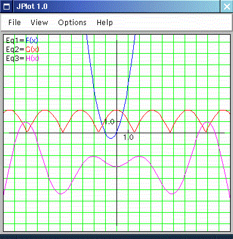Open the Help menu
The width and height of the screenshot is (233, 239).
coord(105,23)
